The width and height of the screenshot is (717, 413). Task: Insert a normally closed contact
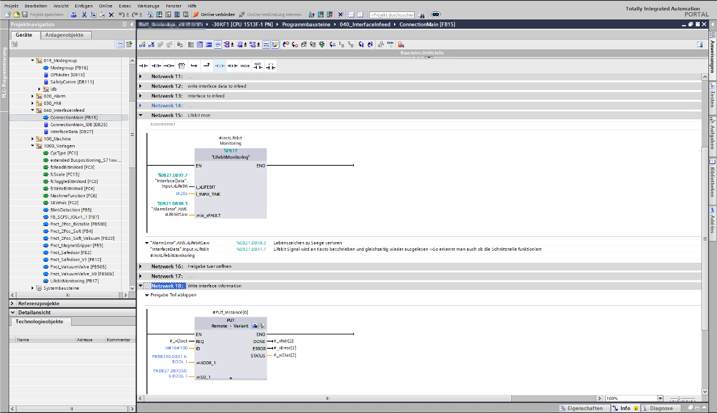156,66
